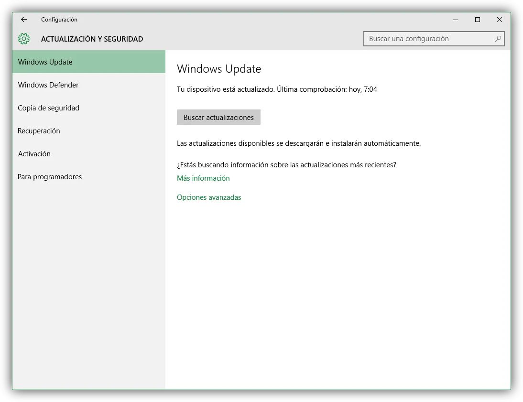Open Opciones avanzadas
This screenshot has width=523, height=402.
pyautogui.click(x=209, y=197)
